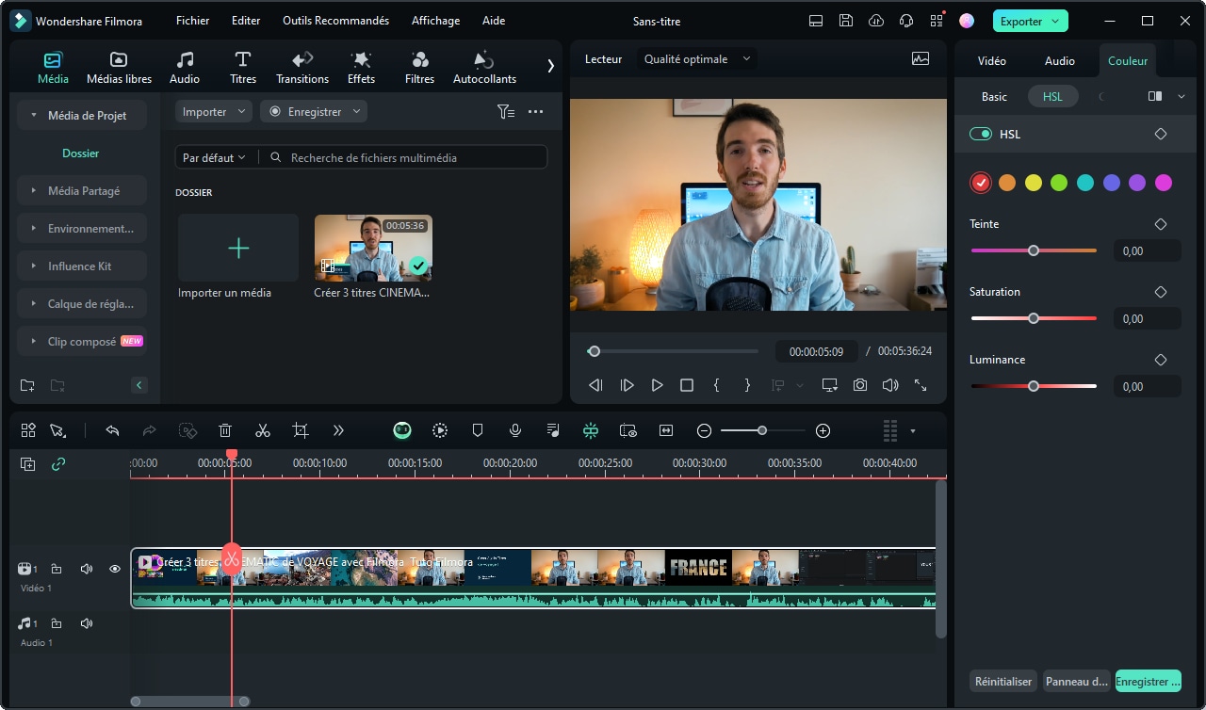Screen dimensions: 1206x710
Task: Open the Affichage menu
Action: tap(436, 21)
